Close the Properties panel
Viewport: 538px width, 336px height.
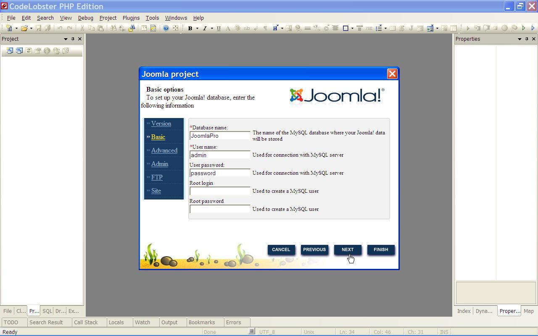pos(534,39)
